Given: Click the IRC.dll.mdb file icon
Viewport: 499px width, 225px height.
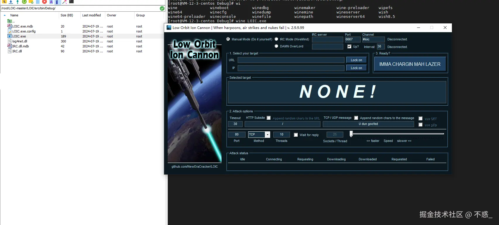Looking at the screenshot, I should (10, 46).
